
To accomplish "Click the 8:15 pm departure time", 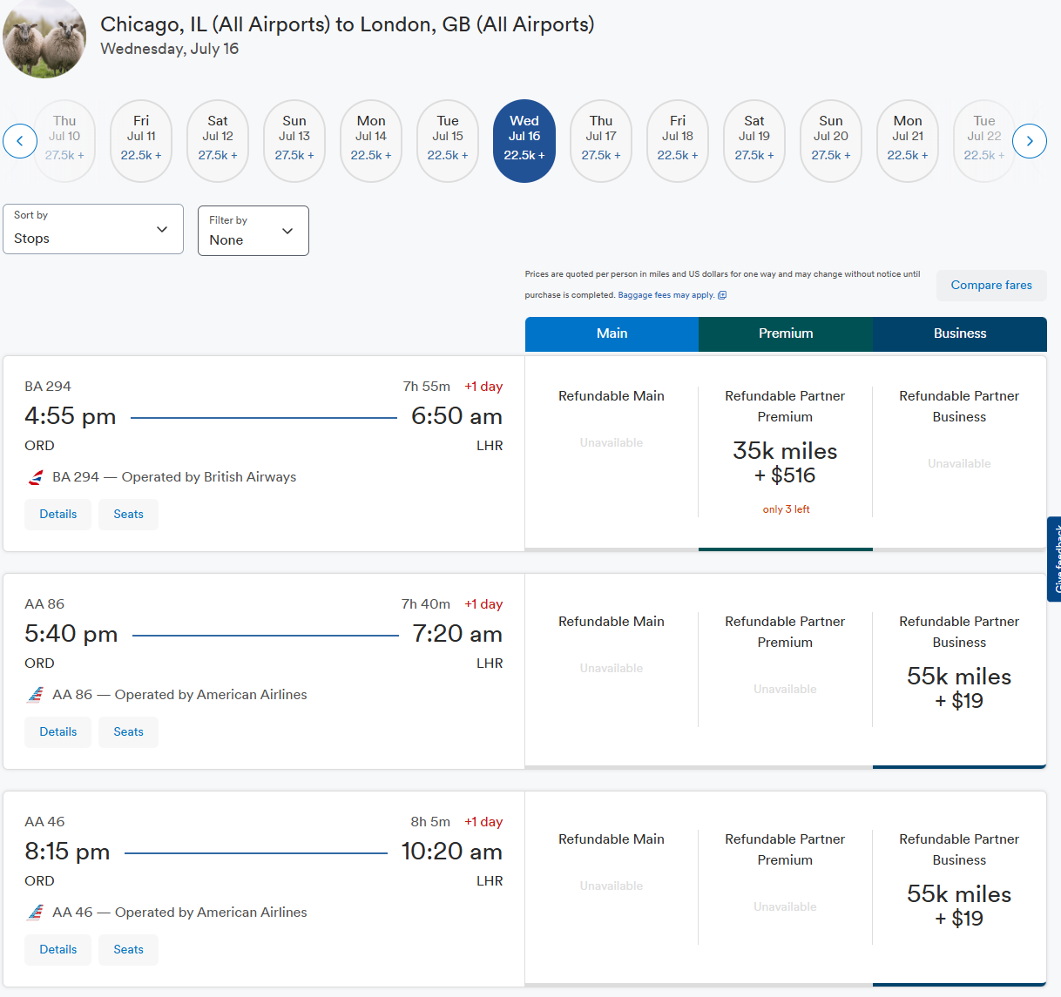I will tap(68, 852).
